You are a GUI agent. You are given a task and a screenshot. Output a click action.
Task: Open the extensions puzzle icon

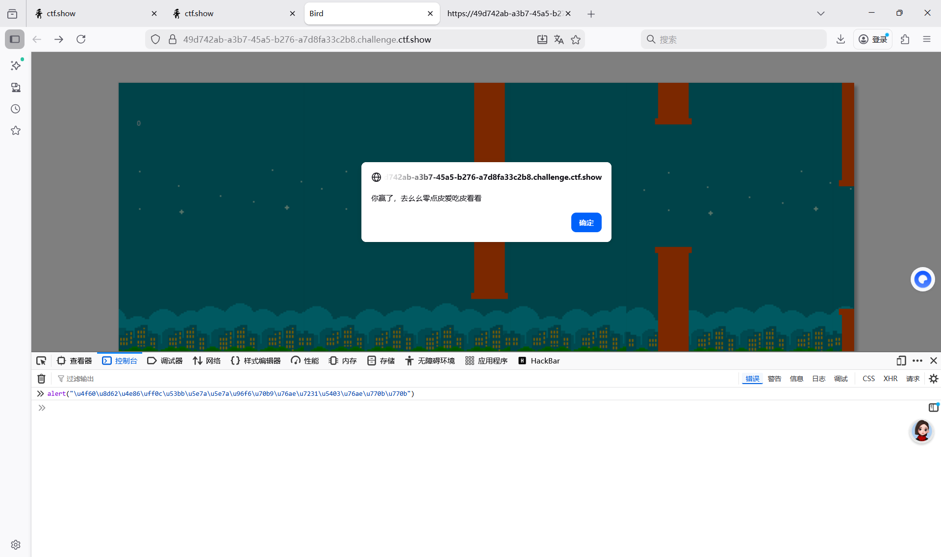[x=905, y=39]
